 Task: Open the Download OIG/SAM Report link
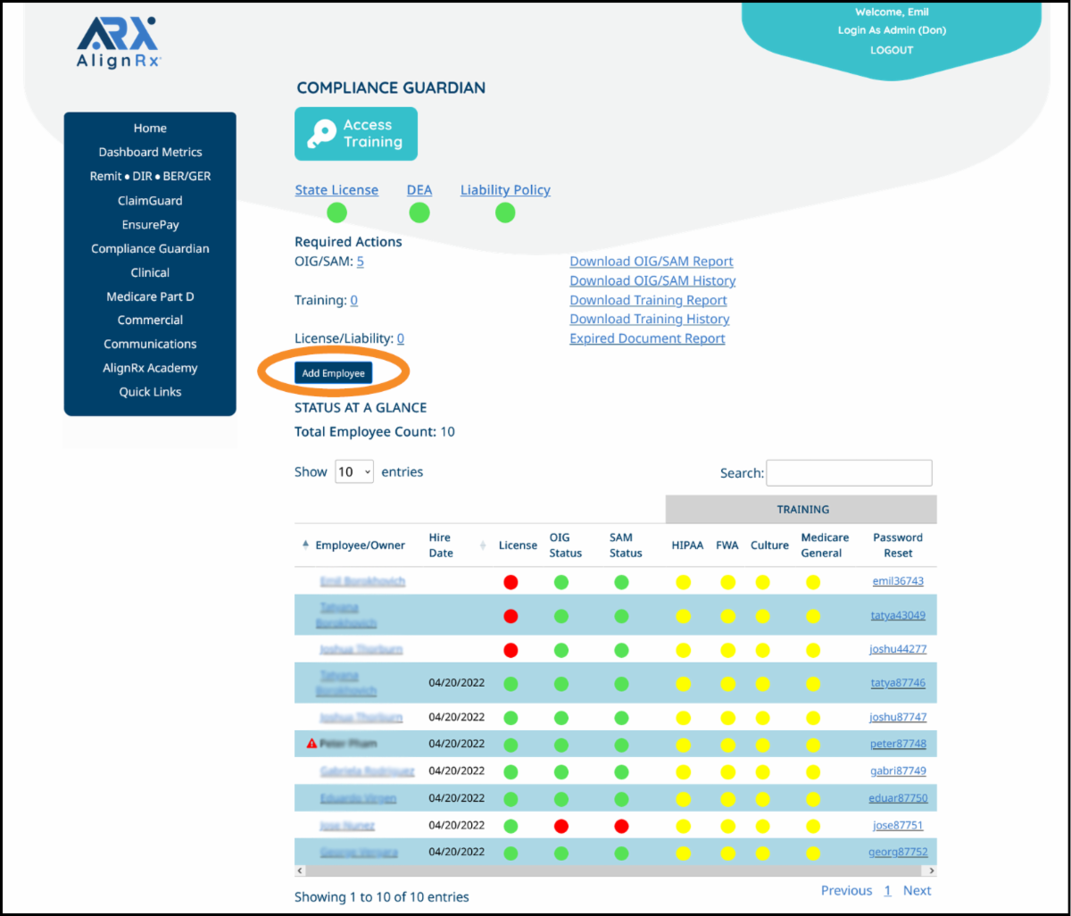tap(651, 261)
